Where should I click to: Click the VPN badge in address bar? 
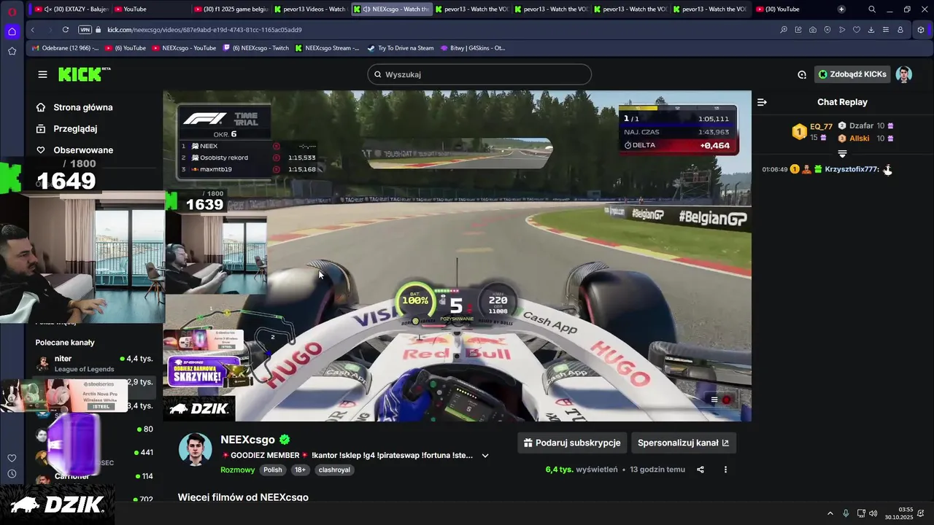85,30
